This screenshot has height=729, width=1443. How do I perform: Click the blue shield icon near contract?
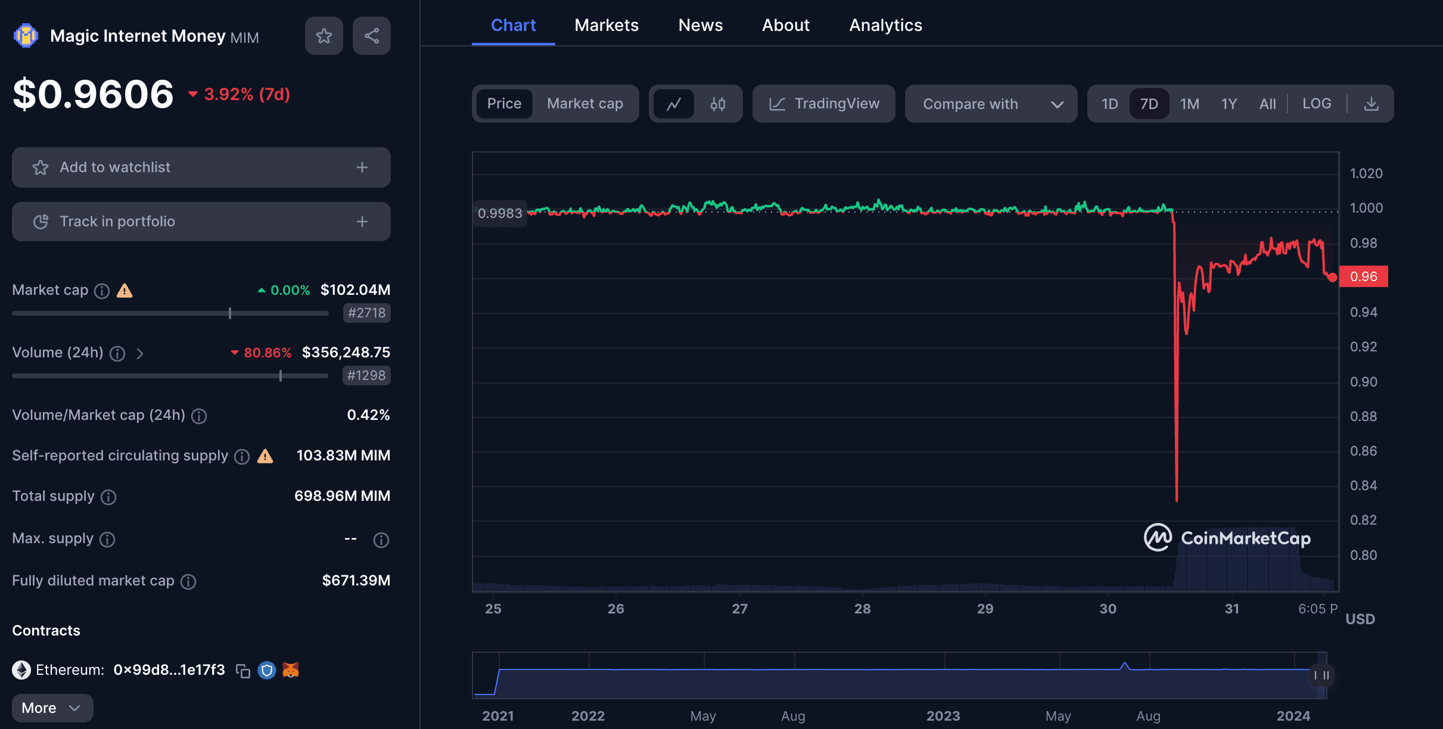267,671
